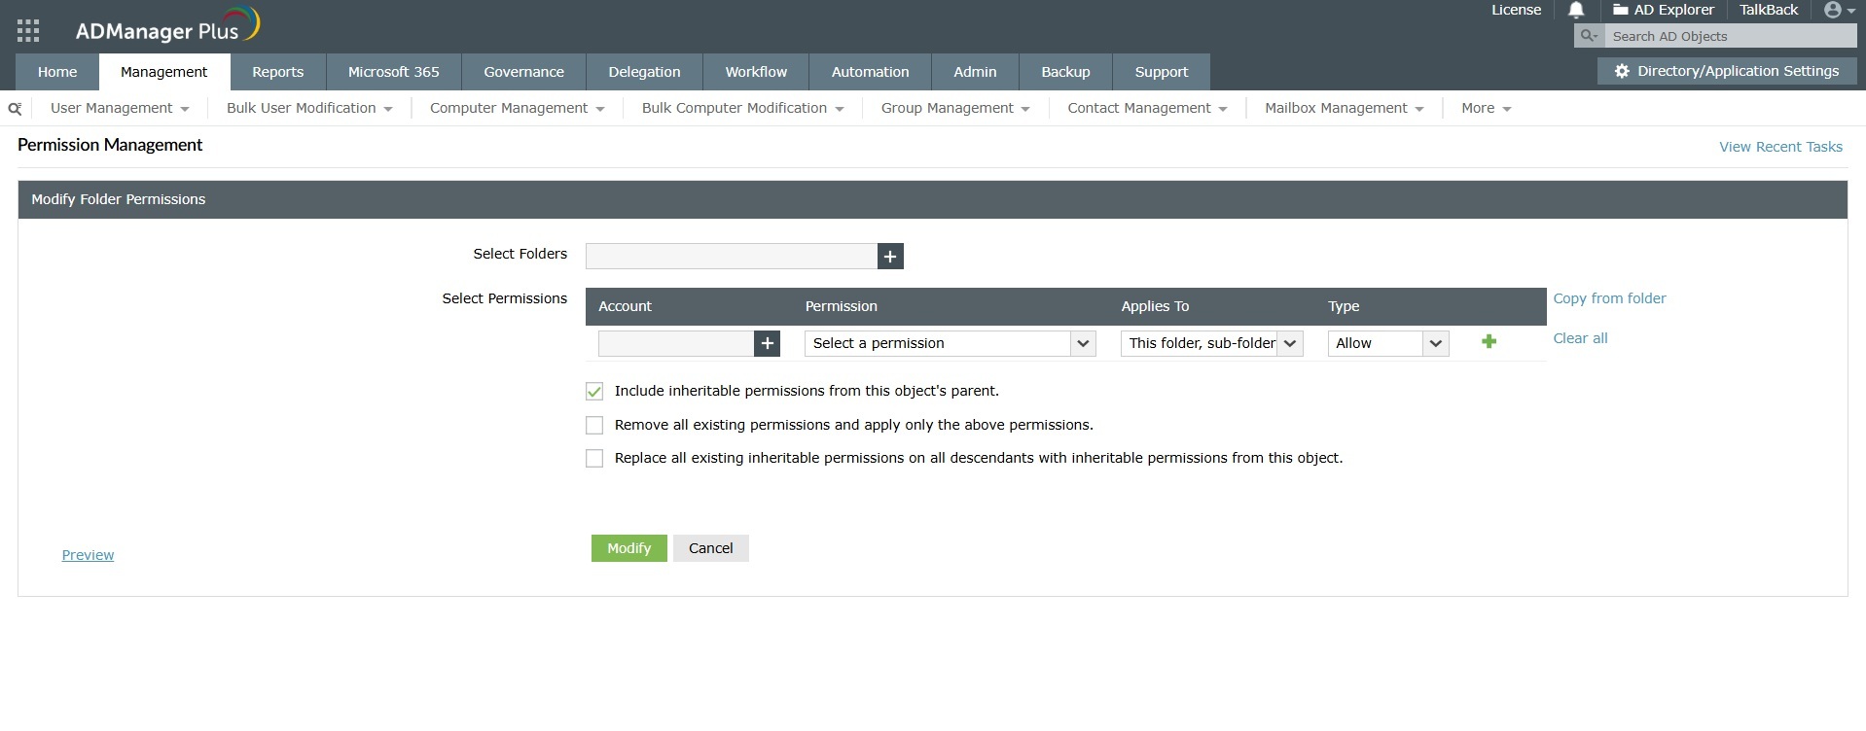Image resolution: width=1866 pixels, height=731 pixels.
Task: Toggle Include inheritable permissions checkbox
Action: point(594,392)
